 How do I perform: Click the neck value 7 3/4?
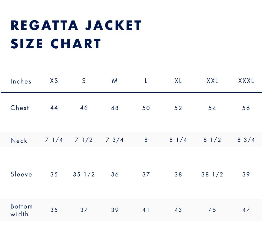click(x=114, y=140)
